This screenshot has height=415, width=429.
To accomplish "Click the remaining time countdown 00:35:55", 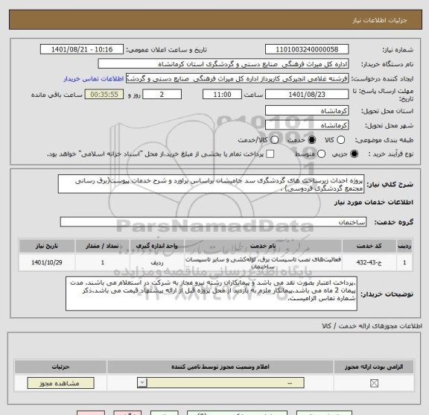I will click(104, 95).
